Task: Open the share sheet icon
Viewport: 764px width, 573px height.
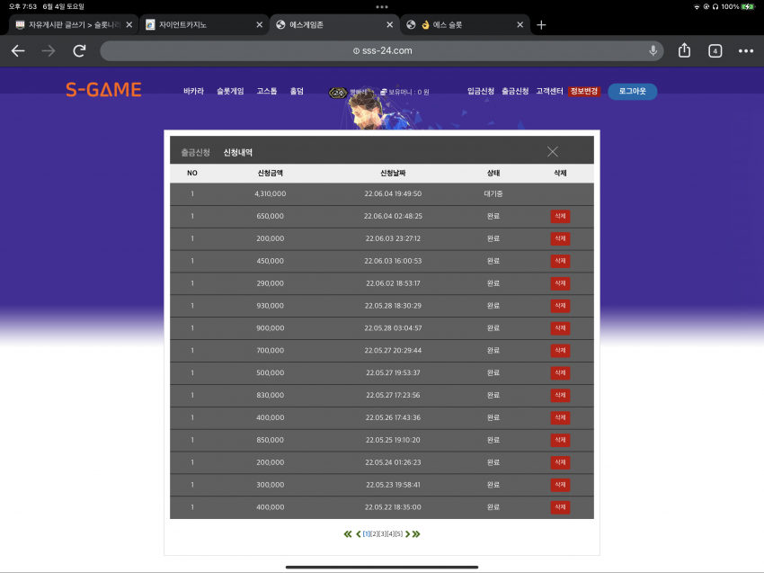Action: 684,50
